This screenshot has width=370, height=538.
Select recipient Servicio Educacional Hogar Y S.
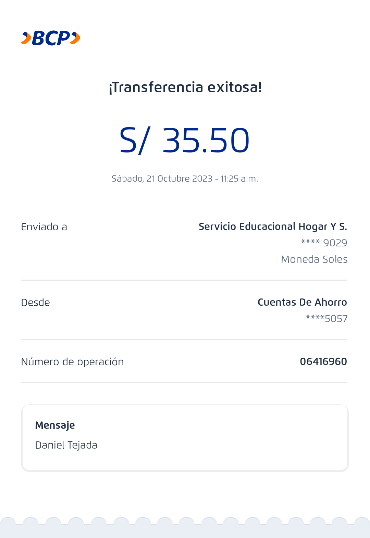click(273, 227)
